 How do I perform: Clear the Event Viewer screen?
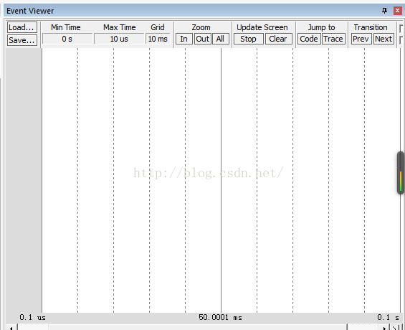coord(278,39)
